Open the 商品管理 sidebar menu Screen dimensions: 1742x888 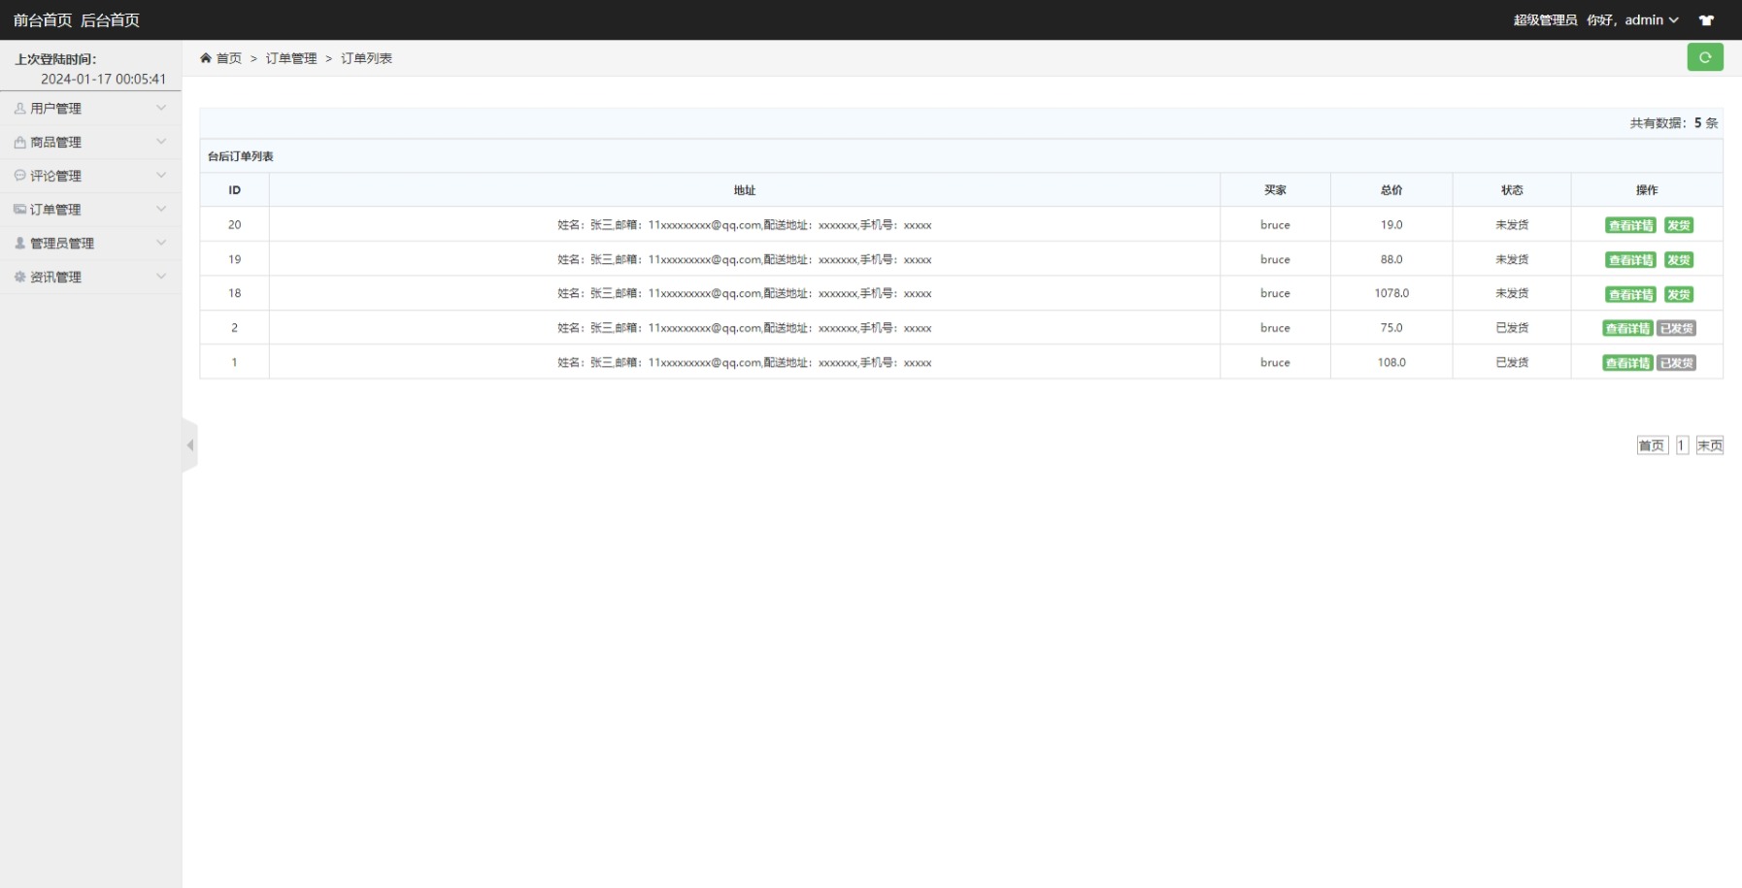[x=90, y=142]
